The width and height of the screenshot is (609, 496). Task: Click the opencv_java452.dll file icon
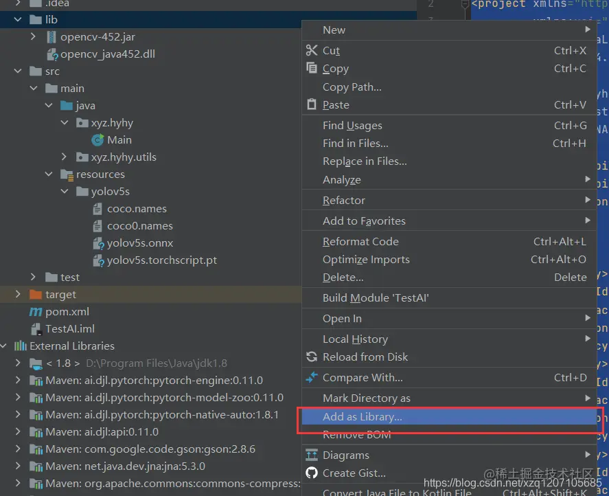coord(52,54)
